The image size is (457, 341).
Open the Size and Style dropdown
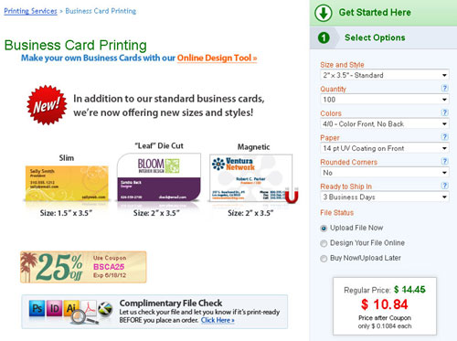point(385,75)
